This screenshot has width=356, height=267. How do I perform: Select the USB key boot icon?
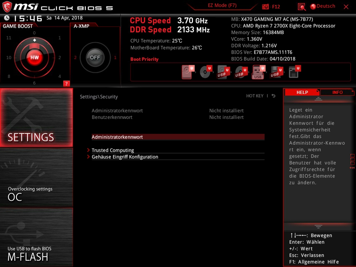tap(258, 72)
